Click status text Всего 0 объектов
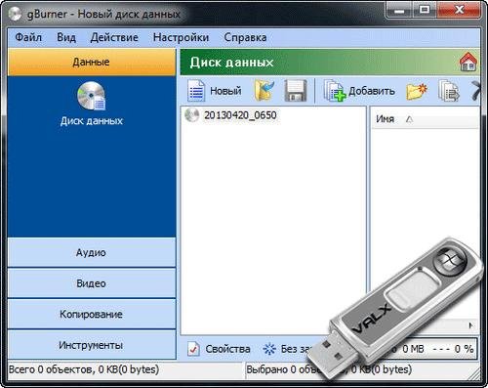The height and width of the screenshot is (388, 488). point(84,369)
